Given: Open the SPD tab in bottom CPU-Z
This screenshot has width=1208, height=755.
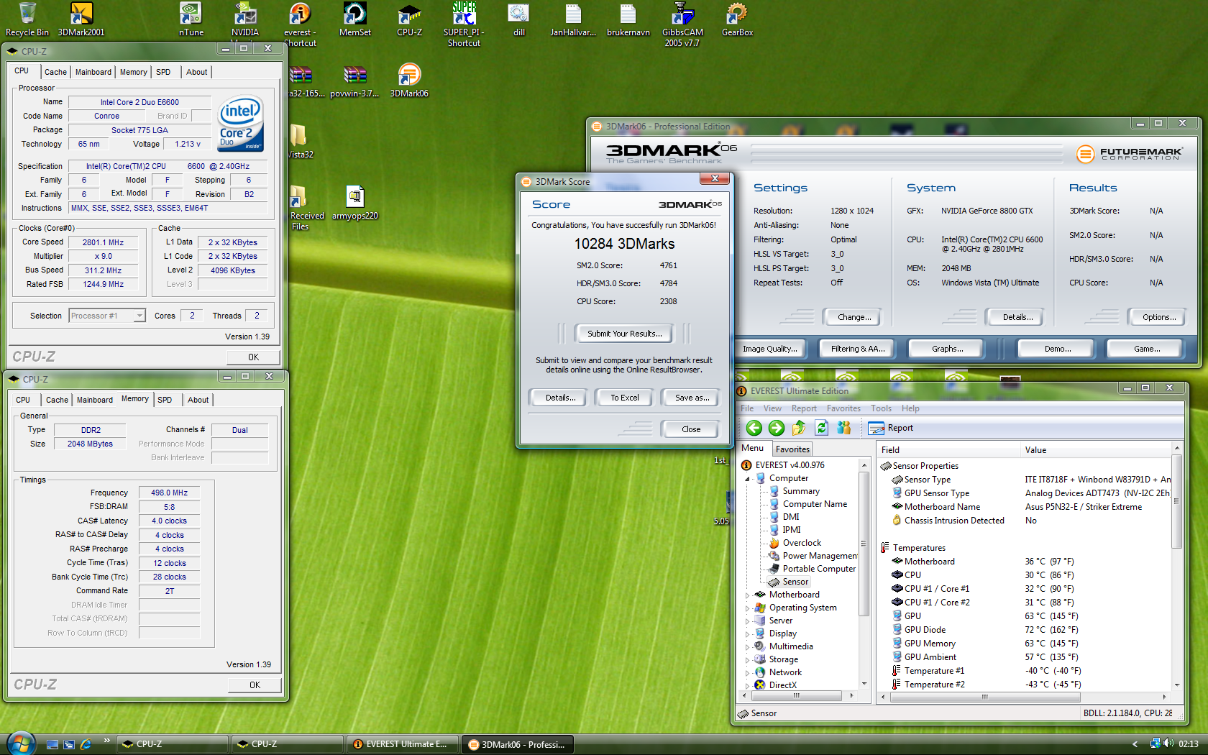Looking at the screenshot, I should [x=165, y=400].
